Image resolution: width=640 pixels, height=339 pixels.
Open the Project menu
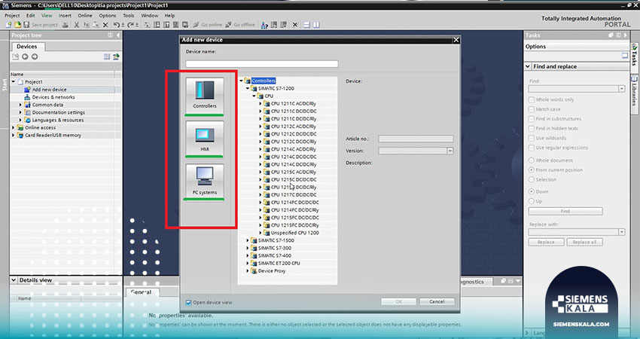tap(12, 16)
